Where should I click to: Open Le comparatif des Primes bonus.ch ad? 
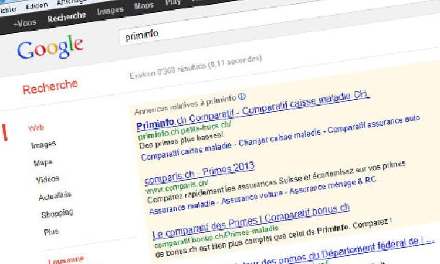[x=251, y=221]
